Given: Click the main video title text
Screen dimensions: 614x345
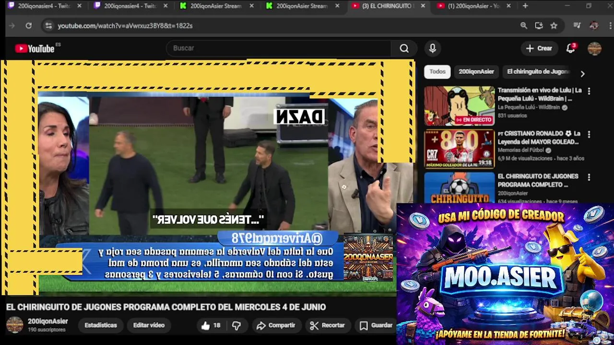Looking at the screenshot, I should (x=166, y=307).
